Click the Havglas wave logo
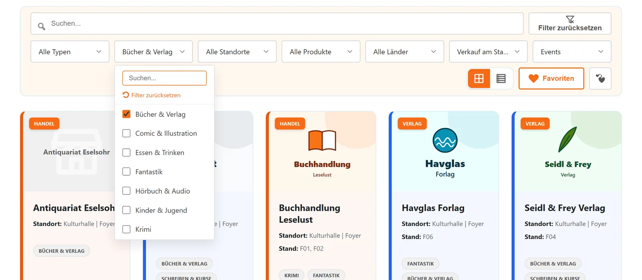The height and width of the screenshot is (280, 642). (x=445, y=140)
